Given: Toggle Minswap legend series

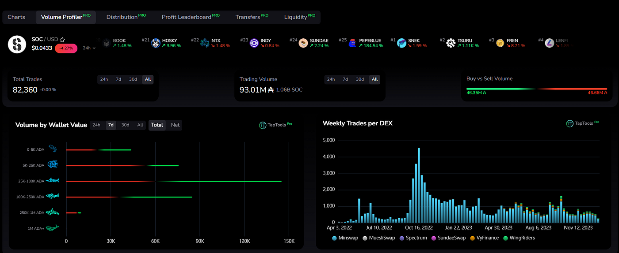Looking at the screenshot, I should [x=344, y=238].
